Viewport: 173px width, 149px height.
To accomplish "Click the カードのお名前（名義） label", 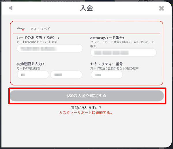I will point(38,38).
